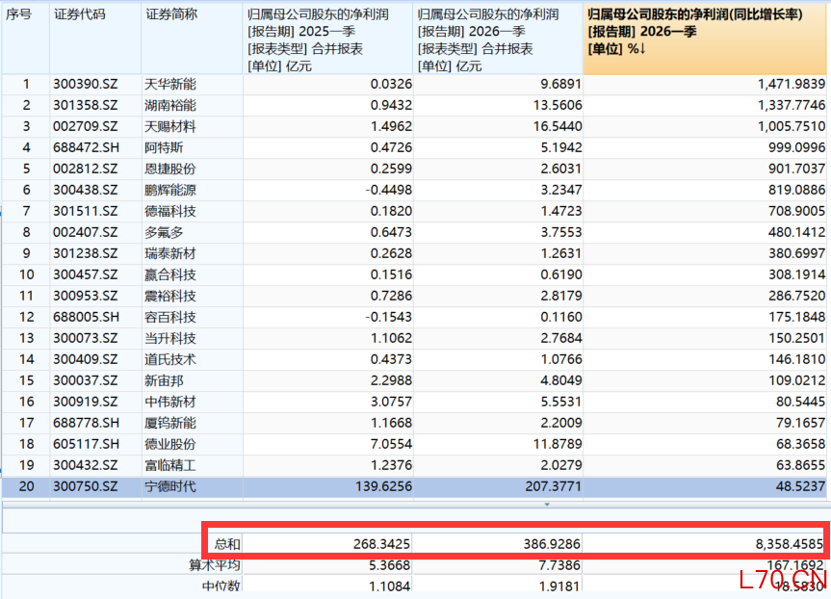This screenshot has height=599, width=831.
Task: Select the average value 7.7386
Action: coord(559,565)
